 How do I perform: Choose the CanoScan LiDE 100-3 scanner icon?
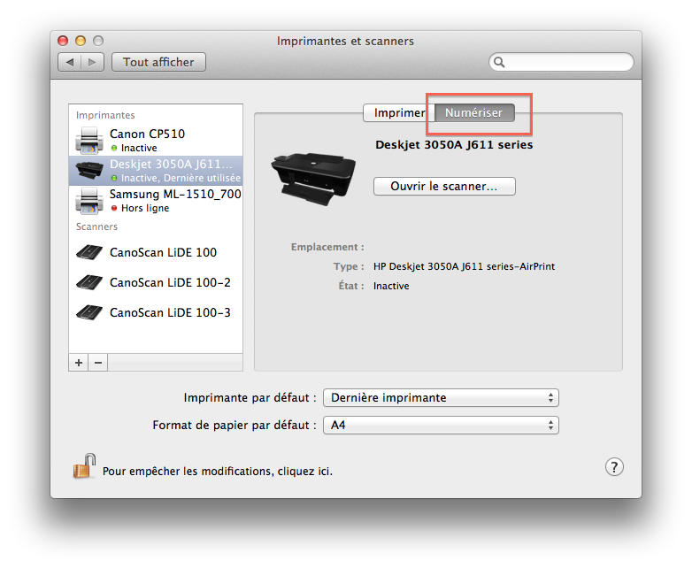[91, 312]
